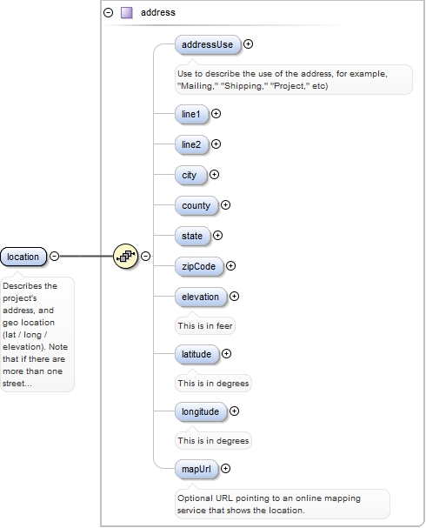The image size is (426, 528).
Task: Collapse the sequence compositor children
Action: pos(145,257)
